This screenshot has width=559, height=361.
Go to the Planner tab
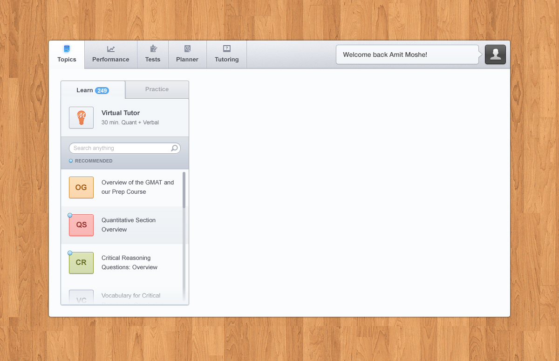click(187, 54)
